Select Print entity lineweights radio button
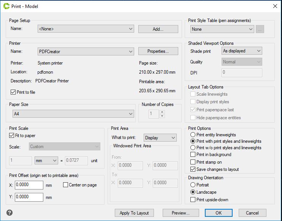Image resolution: width=282 pixels, height=221 pixels. (x=193, y=135)
